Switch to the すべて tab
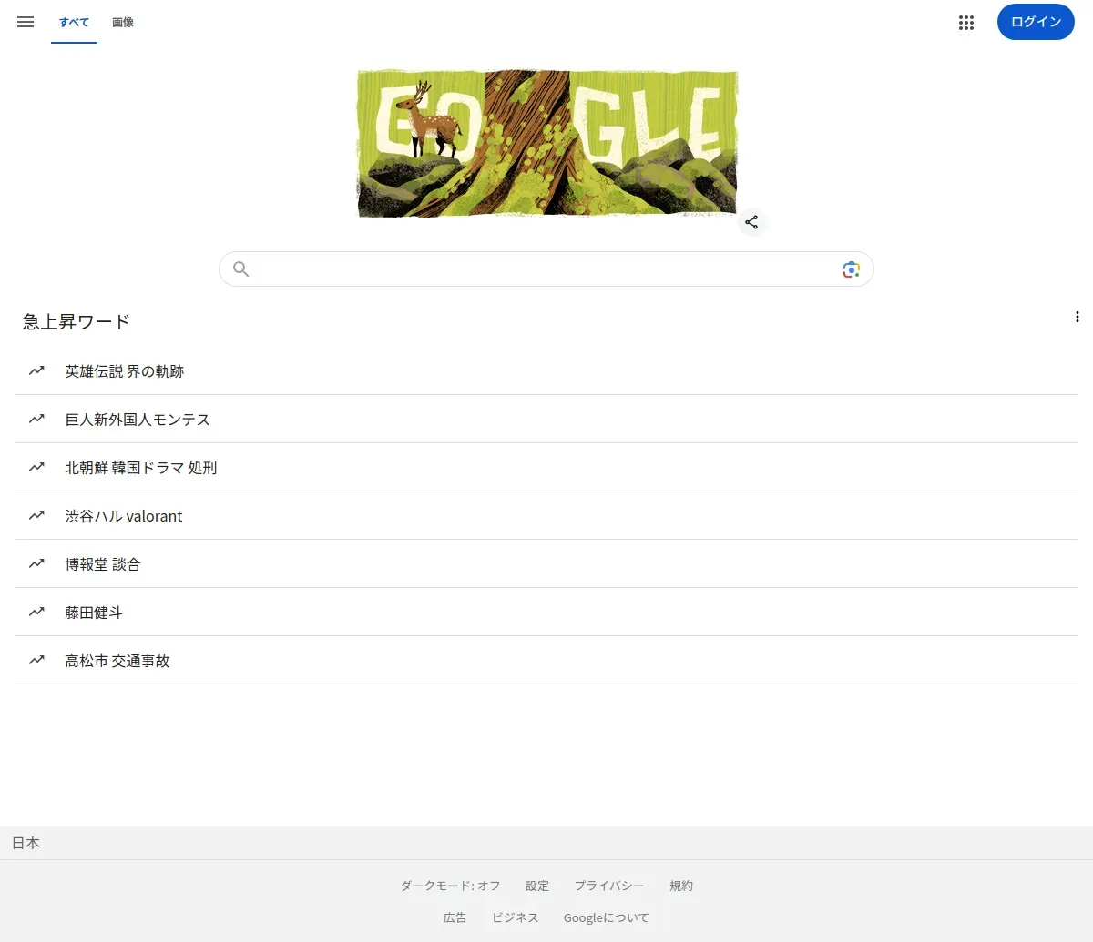Screen dimensions: 1093x942 pos(74,22)
